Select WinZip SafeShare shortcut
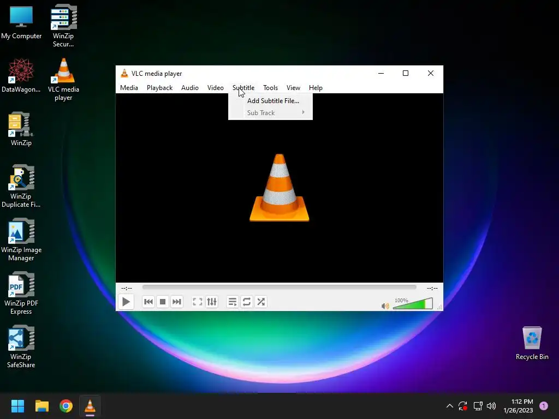 tap(21, 346)
